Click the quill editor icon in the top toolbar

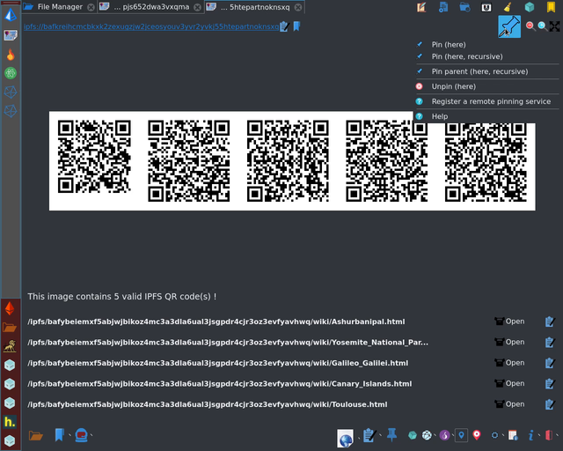tap(421, 7)
